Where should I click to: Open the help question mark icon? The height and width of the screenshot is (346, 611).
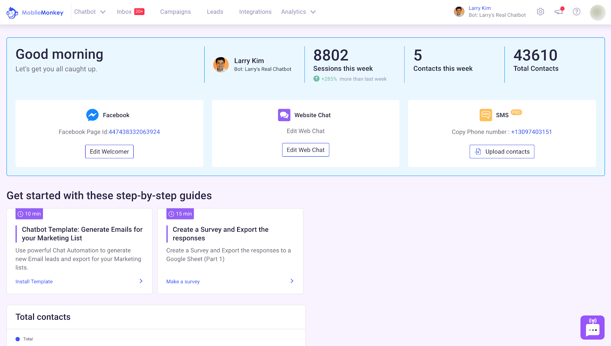point(577,12)
